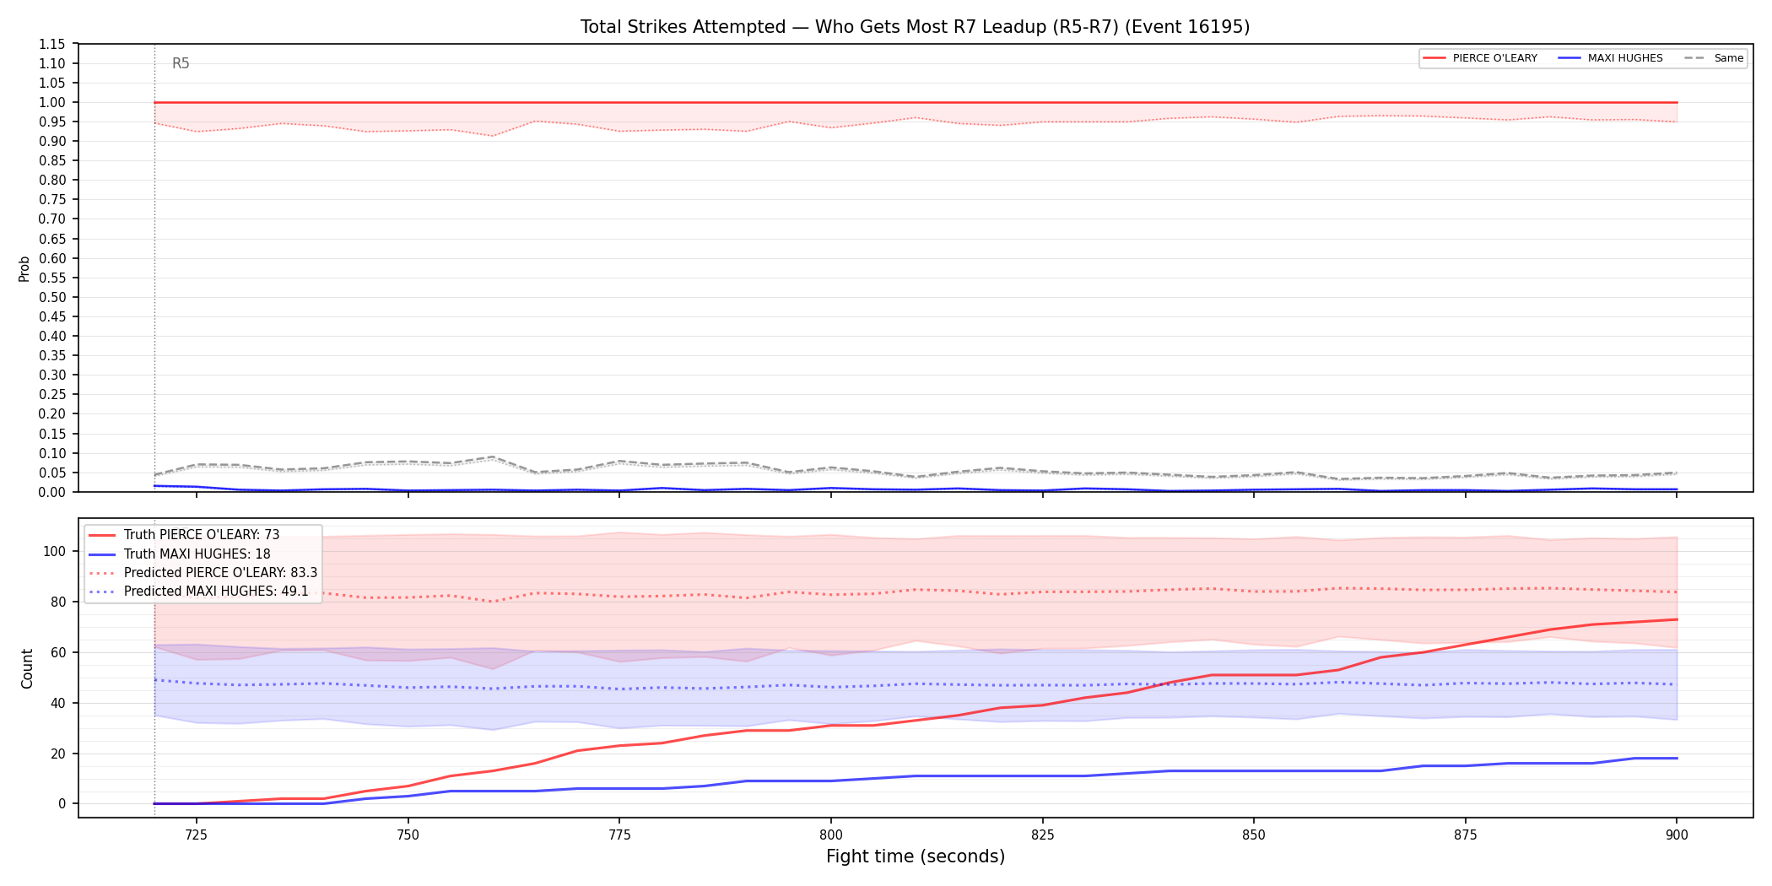Click the 800 tick label on x-axis

click(831, 835)
